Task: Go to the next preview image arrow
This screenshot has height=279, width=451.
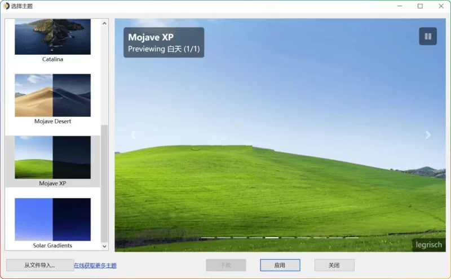Action: click(428, 135)
